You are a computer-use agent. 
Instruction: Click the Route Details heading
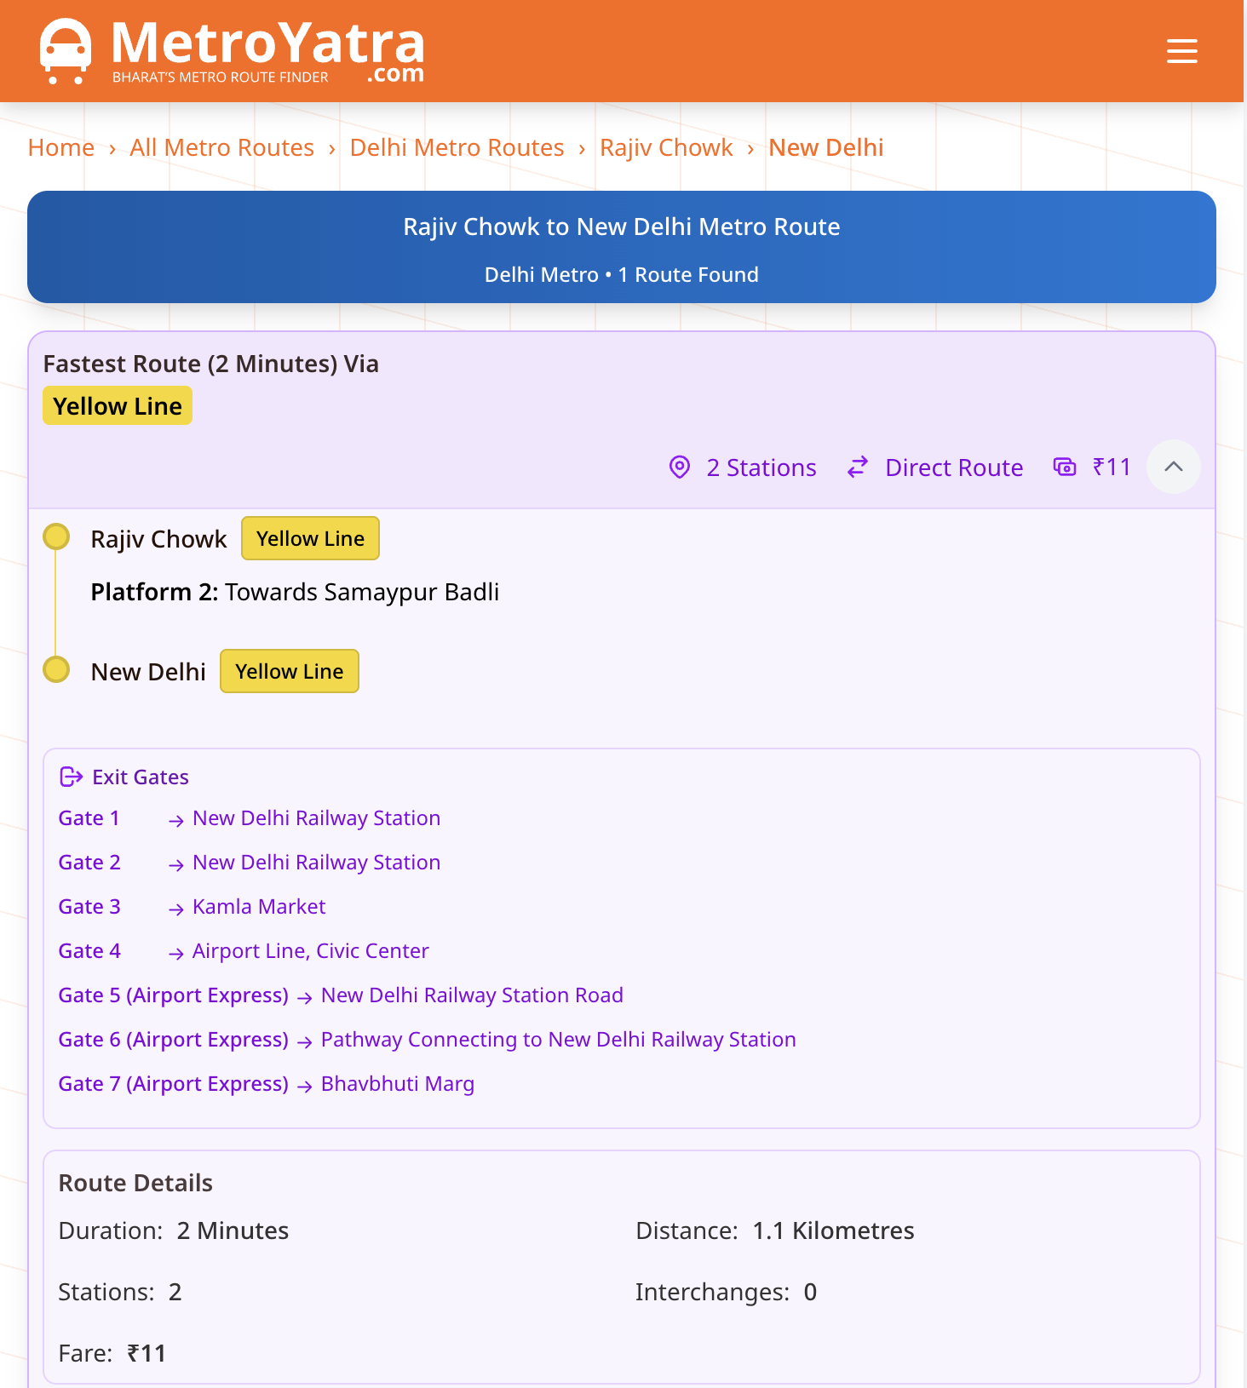(135, 1183)
